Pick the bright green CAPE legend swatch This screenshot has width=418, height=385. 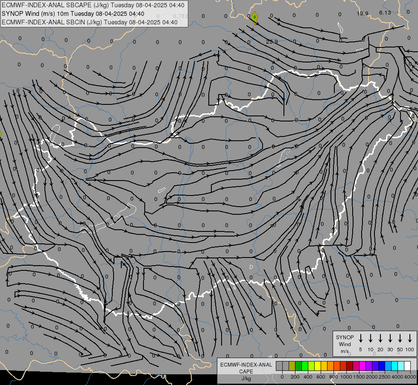[305, 366]
